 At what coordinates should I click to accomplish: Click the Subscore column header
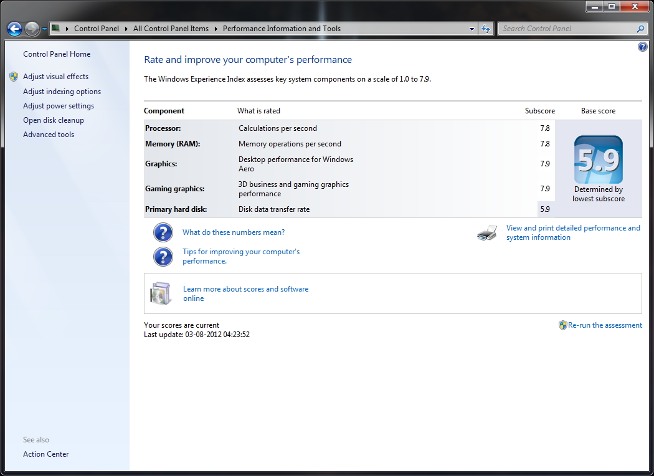point(540,111)
